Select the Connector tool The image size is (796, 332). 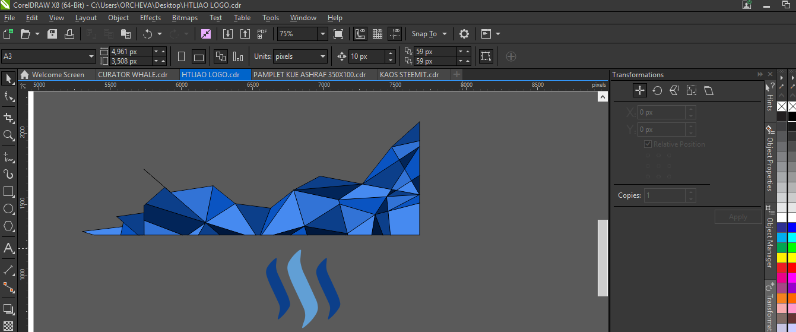point(8,287)
